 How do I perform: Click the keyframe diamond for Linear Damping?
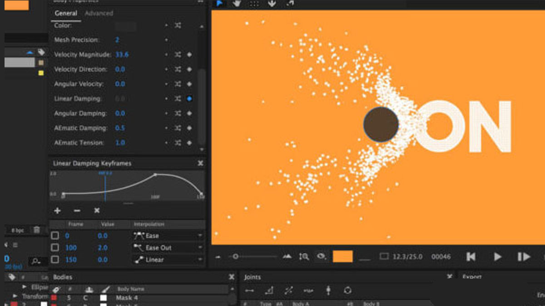189,99
